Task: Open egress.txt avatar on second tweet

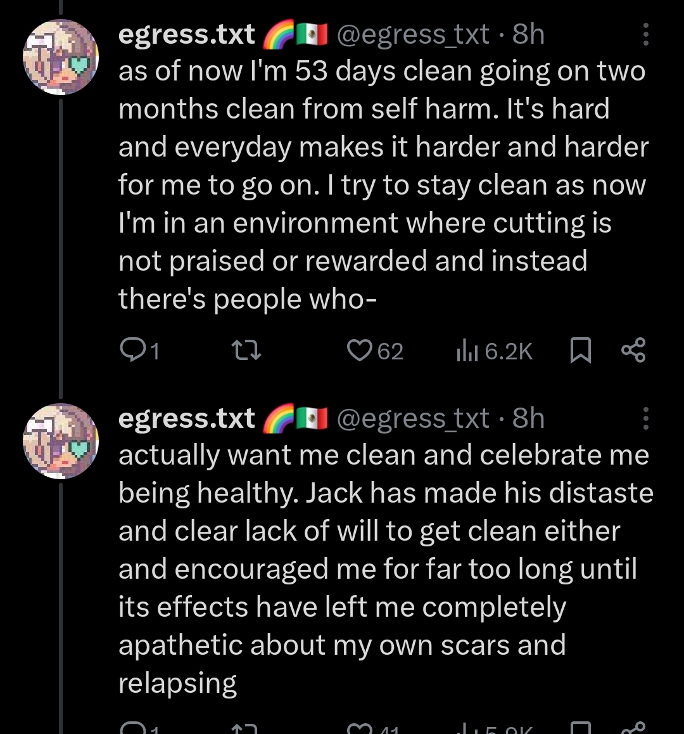Action: coord(61,441)
